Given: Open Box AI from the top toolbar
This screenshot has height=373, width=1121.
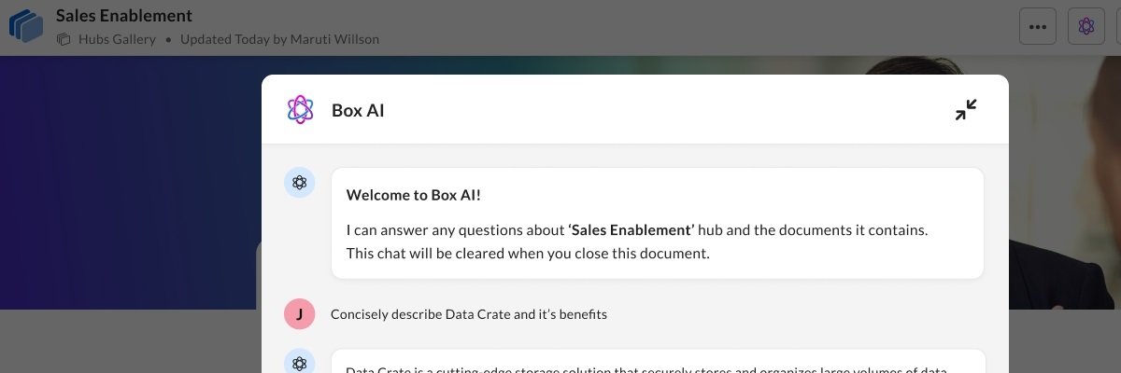Looking at the screenshot, I should [1086, 26].
